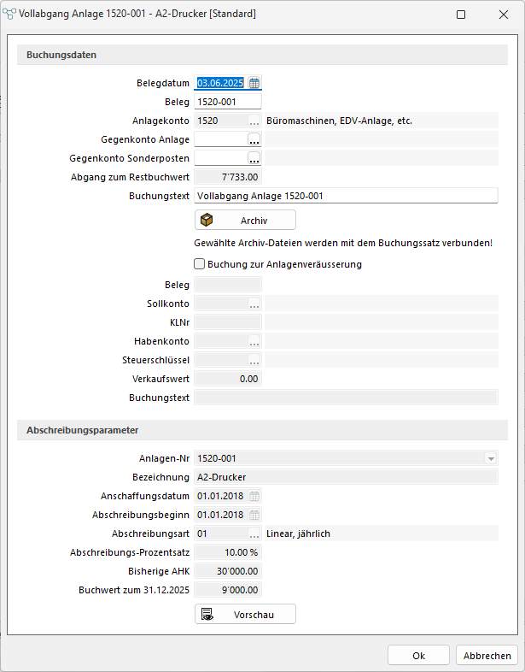
Task: Click the application icon in title bar
Action: tap(9, 15)
